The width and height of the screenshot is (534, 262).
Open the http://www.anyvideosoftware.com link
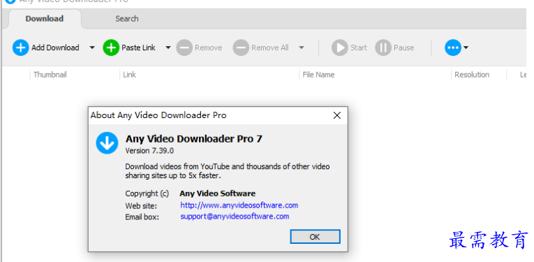[239, 205]
